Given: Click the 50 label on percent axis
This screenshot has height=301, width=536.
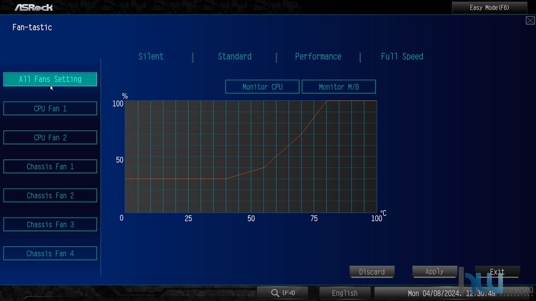Looking at the screenshot, I should (x=120, y=160).
